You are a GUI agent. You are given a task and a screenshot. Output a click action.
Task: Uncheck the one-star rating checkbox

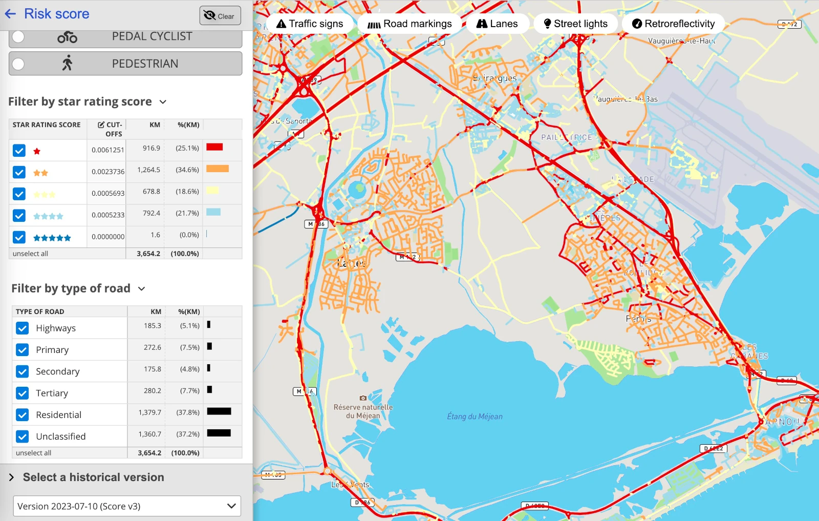click(19, 151)
